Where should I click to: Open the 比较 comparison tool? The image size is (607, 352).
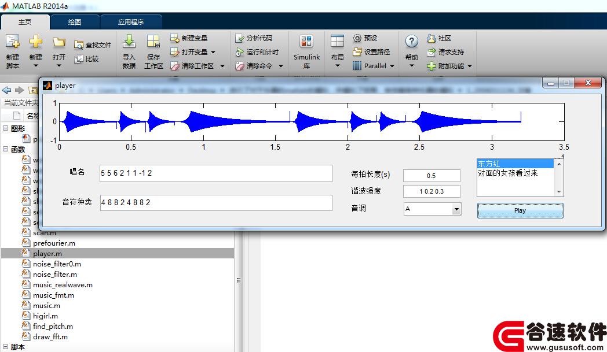(x=86, y=59)
